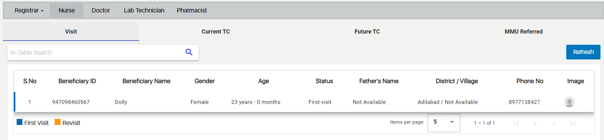Expand the Registrar dropdown menu
Image resolution: width=604 pixels, height=140 pixels.
[x=29, y=11]
